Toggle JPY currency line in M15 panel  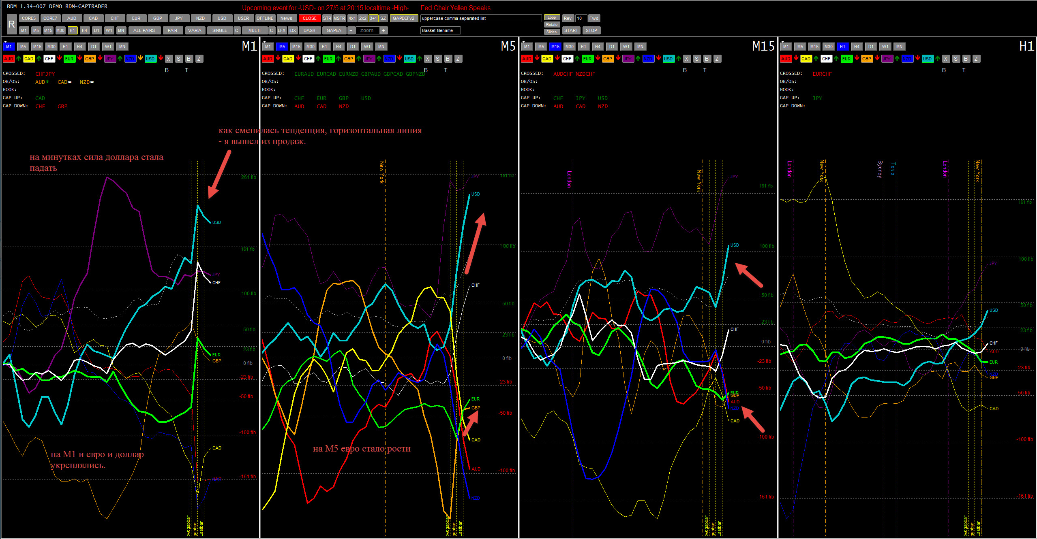[x=628, y=59]
